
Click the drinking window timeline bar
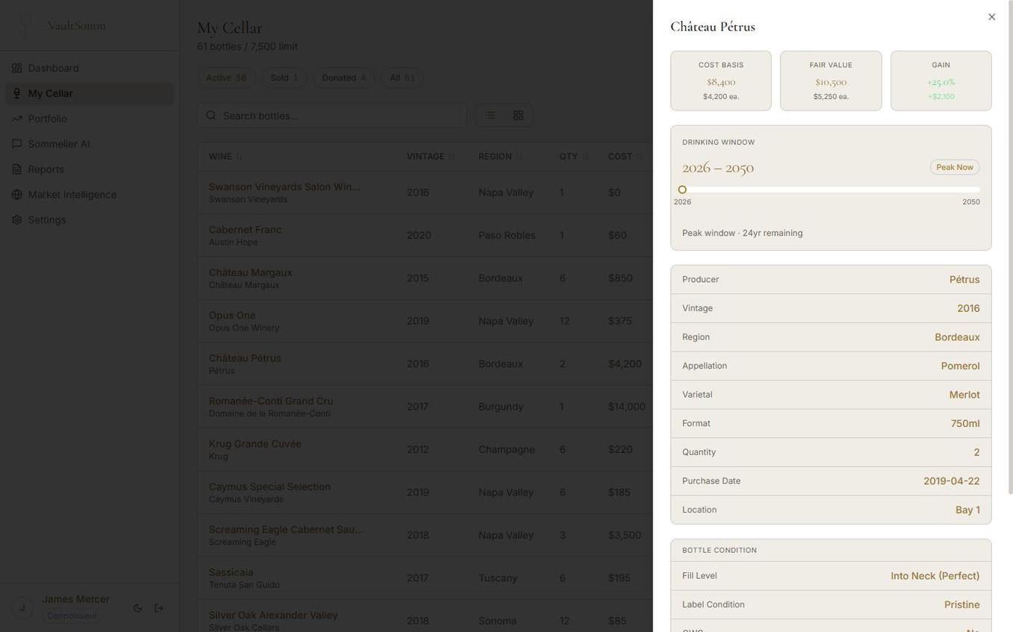(x=831, y=190)
